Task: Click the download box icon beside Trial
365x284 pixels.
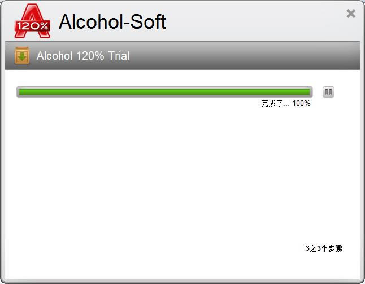Action: coord(22,55)
